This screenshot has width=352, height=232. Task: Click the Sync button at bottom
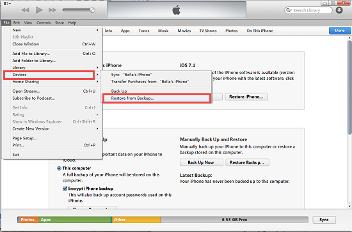(x=324, y=220)
